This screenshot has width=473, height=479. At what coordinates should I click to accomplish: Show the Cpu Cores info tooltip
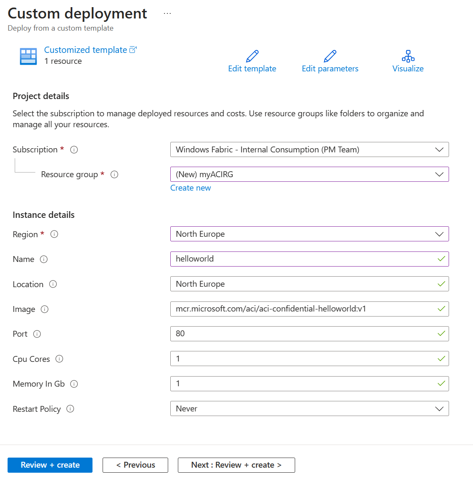pos(60,359)
